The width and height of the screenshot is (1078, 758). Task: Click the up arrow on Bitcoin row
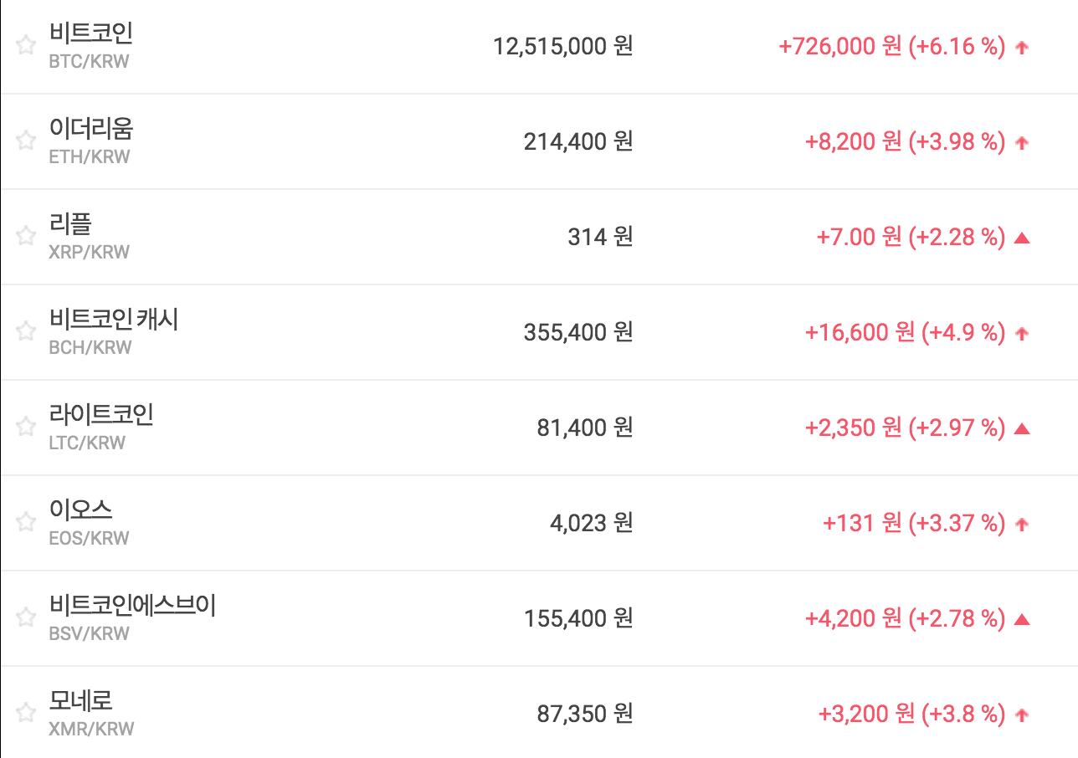pyautogui.click(x=1021, y=48)
